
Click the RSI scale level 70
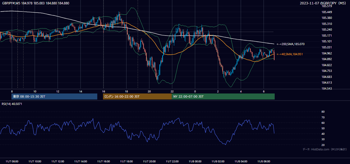(323, 117)
